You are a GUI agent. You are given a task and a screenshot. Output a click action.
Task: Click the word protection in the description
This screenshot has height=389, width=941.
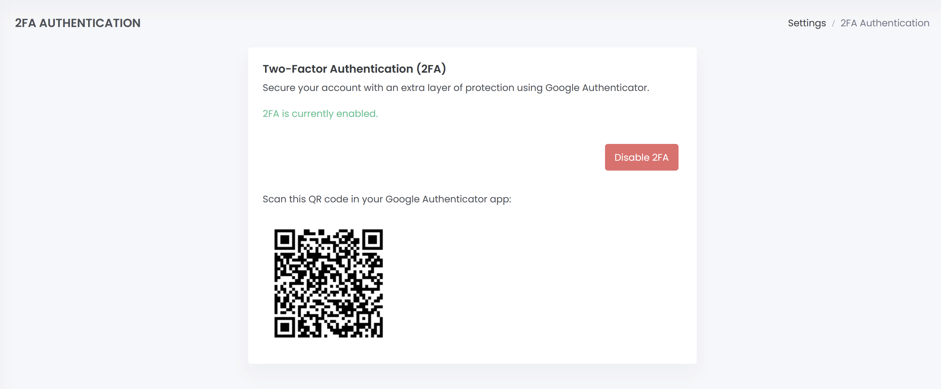(490, 88)
